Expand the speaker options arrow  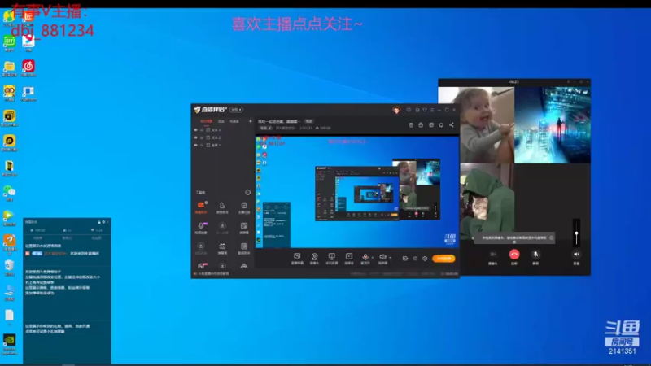390,257
